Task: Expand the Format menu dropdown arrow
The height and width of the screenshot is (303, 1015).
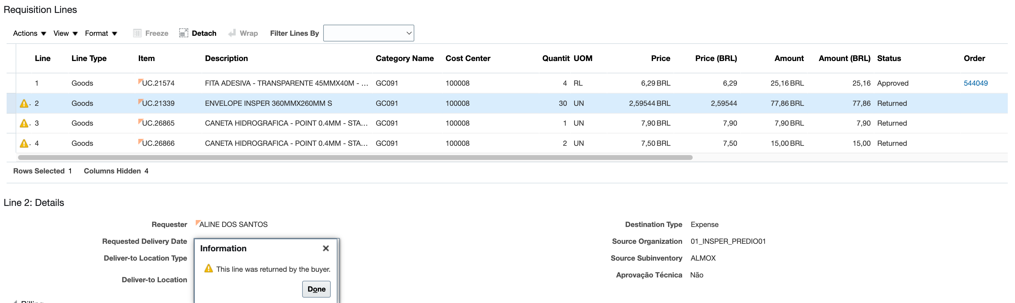Action: click(x=115, y=33)
